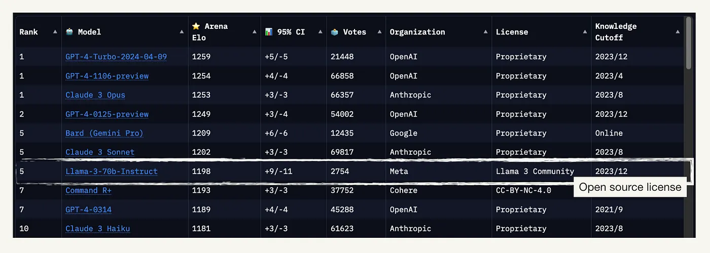This screenshot has width=710, height=253.
Task: Follow the Claude 3 Opus link
Action: pyautogui.click(x=95, y=95)
